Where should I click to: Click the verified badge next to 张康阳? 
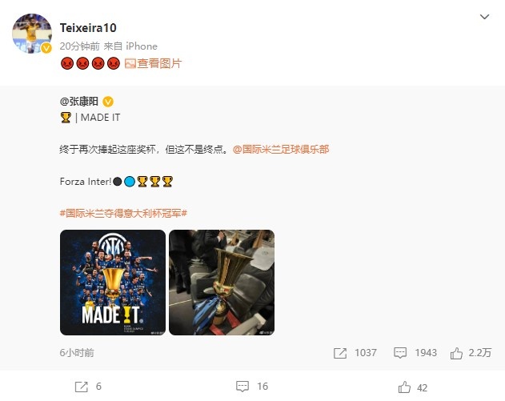[108, 102]
